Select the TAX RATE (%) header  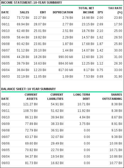tap(115, 10)
